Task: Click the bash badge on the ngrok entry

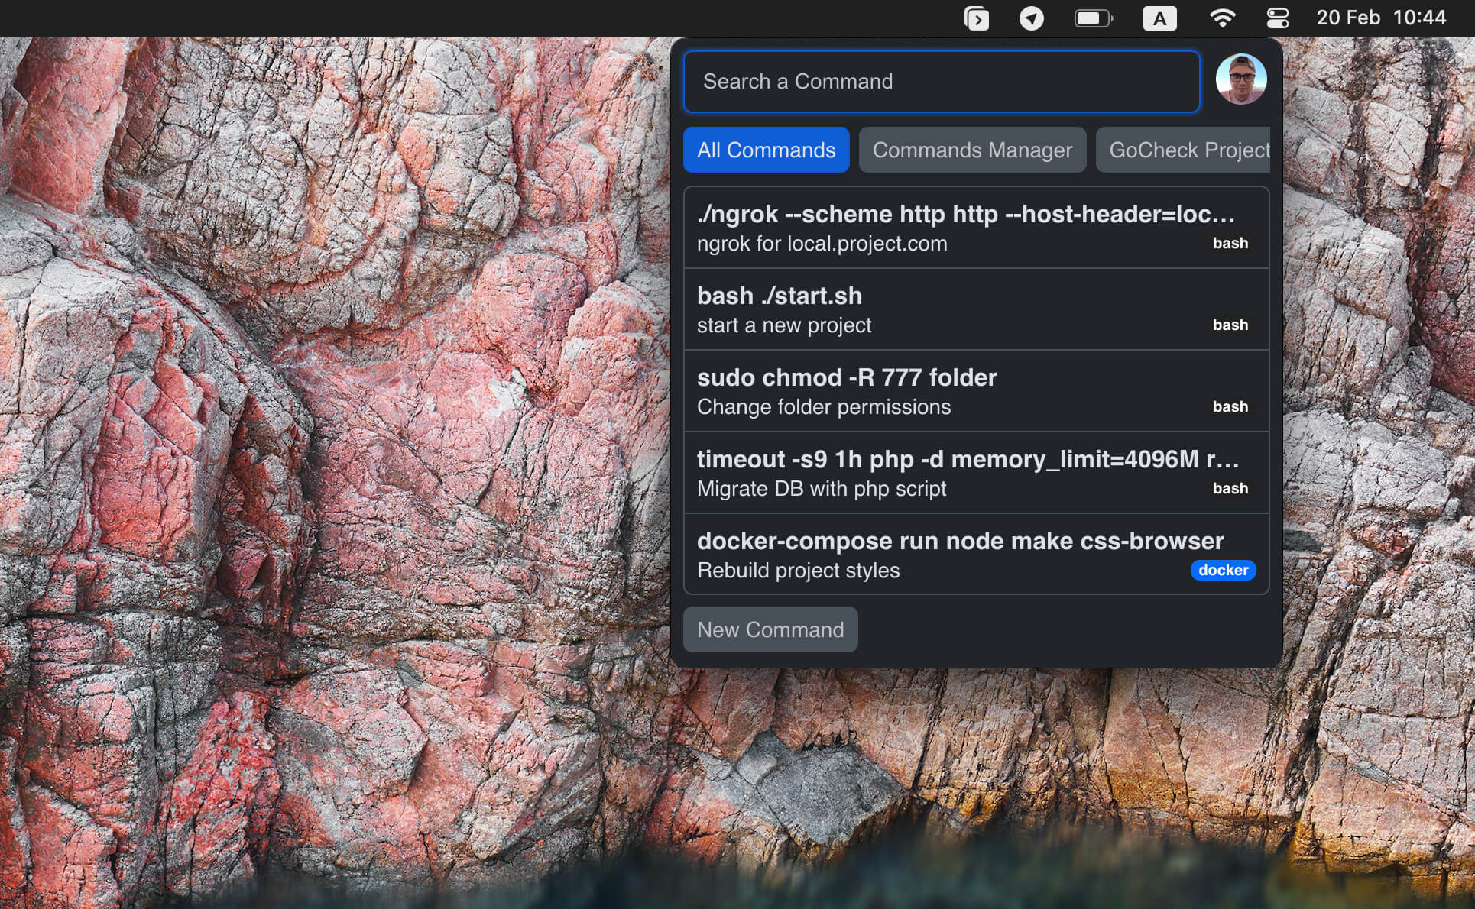Action: (1230, 243)
